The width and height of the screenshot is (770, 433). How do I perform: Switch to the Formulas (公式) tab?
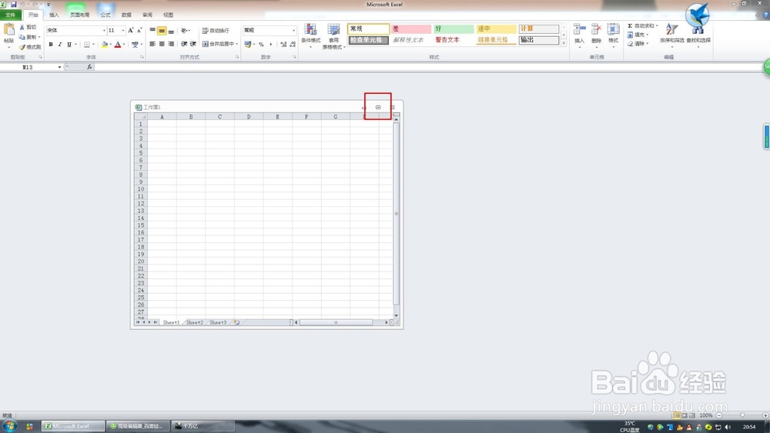(x=105, y=15)
